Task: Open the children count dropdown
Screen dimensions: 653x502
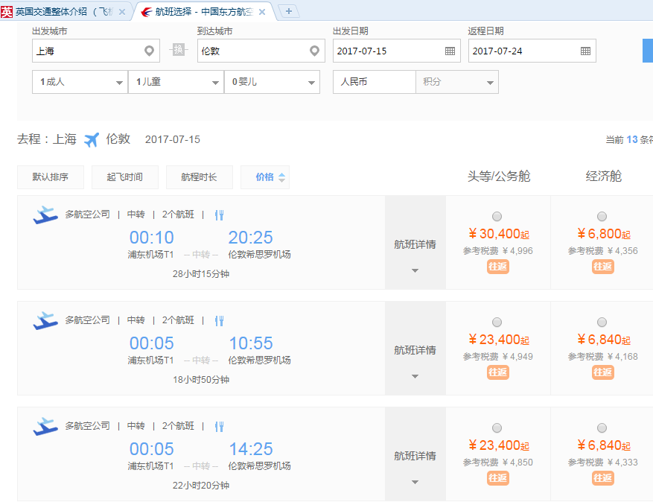Action: pyautogui.click(x=175, y=82)
